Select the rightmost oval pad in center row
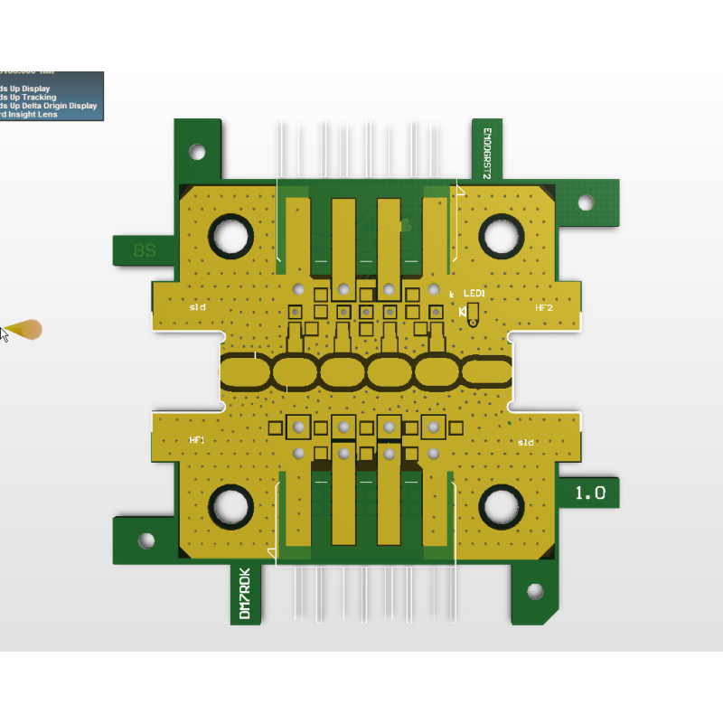Image resolution: width=723 pixels, height=723 pixels. [x=486, y=371]
